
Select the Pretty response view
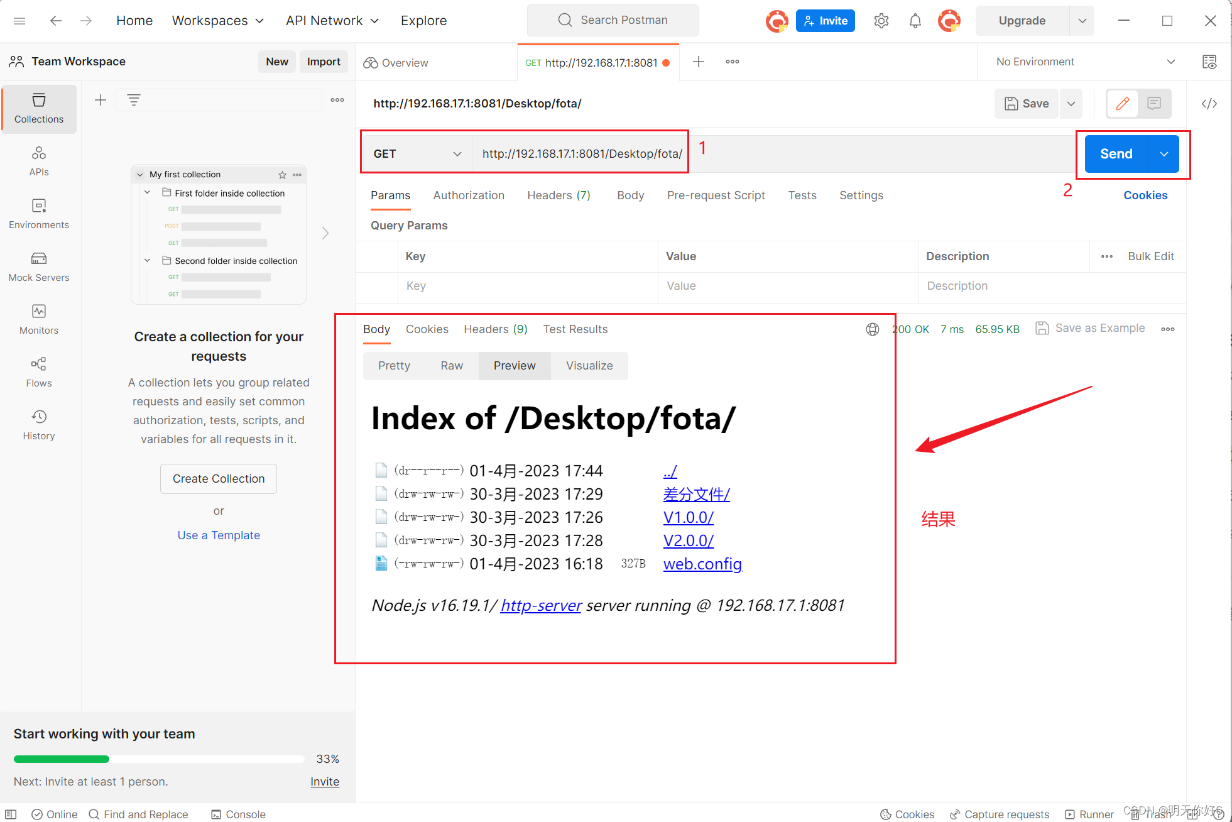pos(394,366)
